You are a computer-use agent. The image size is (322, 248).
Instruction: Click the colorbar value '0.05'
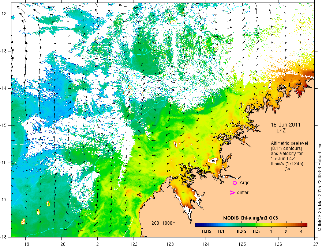(207, 232)
